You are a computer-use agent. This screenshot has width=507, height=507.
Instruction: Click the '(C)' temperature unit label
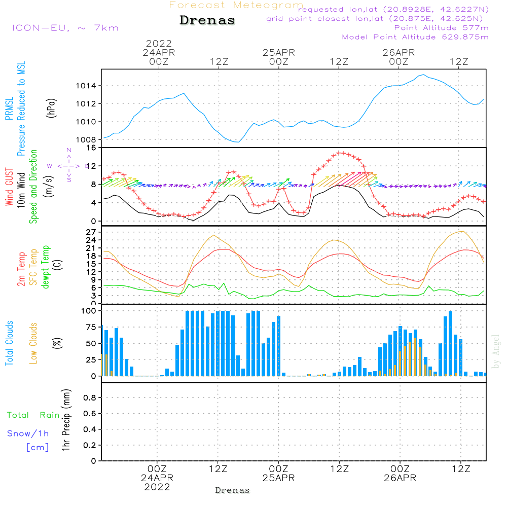tap(58, 265)
